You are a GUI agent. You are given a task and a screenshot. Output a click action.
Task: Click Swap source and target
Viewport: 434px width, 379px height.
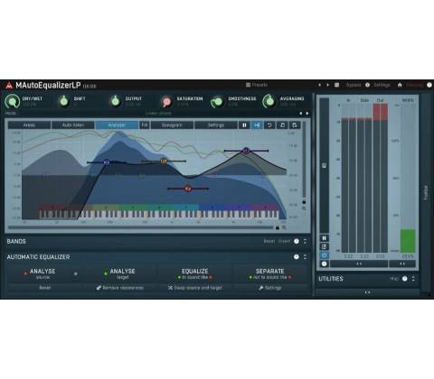point(194,288)
